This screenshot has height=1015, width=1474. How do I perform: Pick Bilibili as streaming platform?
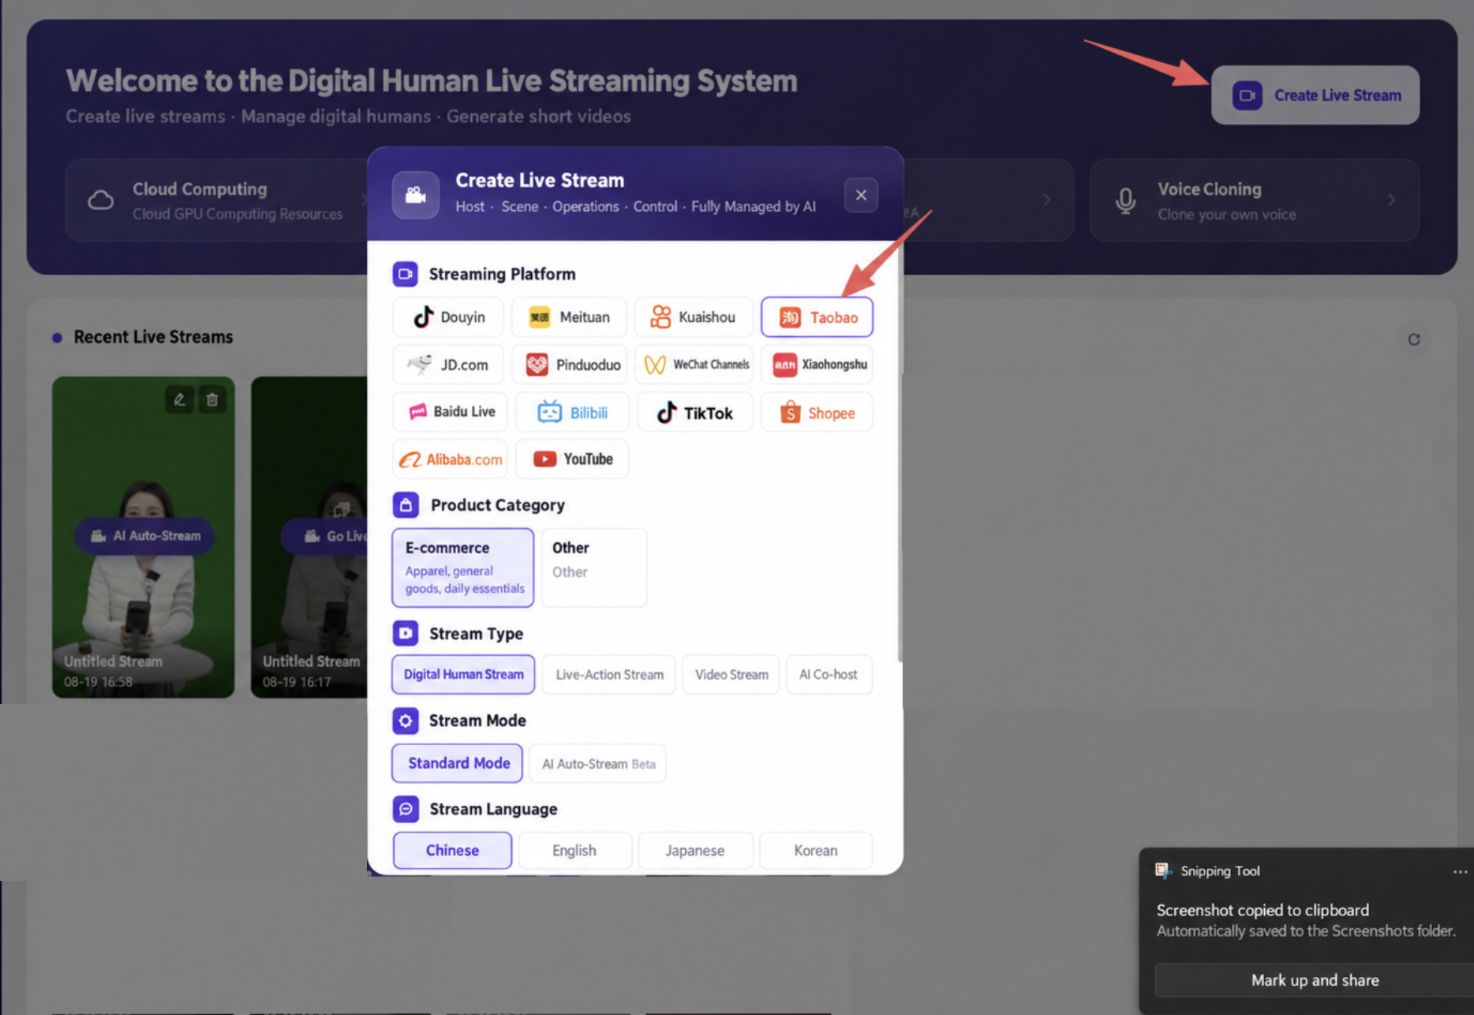[572, 412]
